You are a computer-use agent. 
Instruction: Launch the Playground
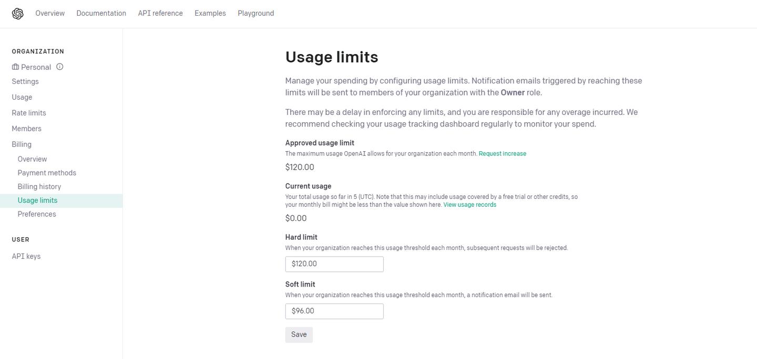click(255, 14)
